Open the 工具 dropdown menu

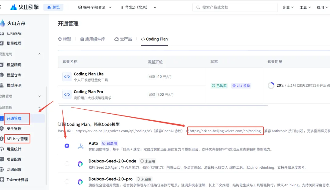305,7
